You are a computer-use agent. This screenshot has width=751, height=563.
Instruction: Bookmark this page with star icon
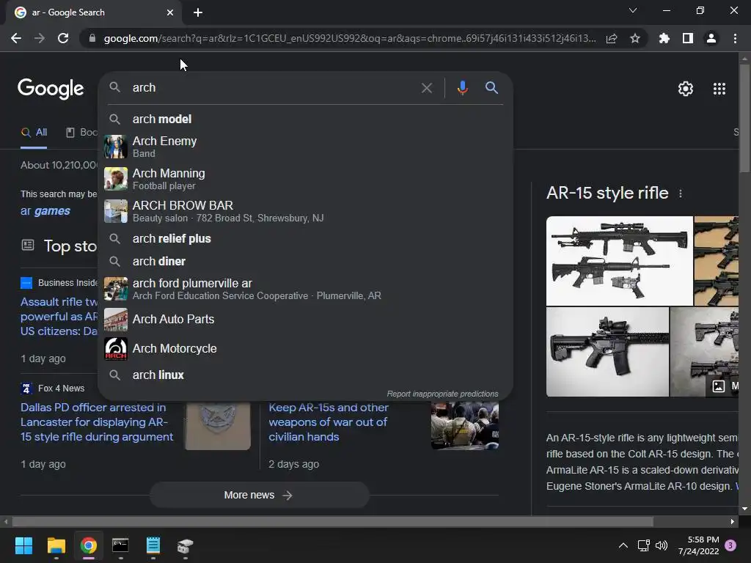pyautogui.click(x=634, y=38)
